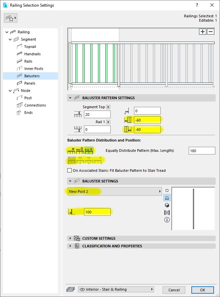220x297 pixels.
Task: Click end offset icon beside lower -60
Action: (128, 130)
